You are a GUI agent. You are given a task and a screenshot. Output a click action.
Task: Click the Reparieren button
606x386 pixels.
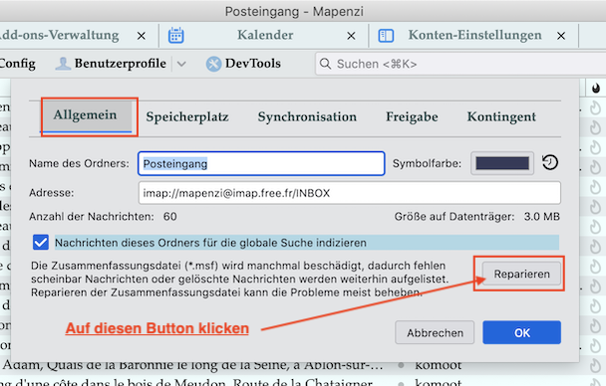pyautogui.click(x=521, y=274)
